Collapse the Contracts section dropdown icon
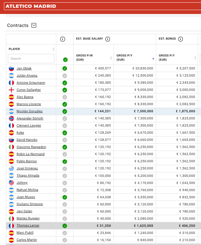 (x=34, y=25)
